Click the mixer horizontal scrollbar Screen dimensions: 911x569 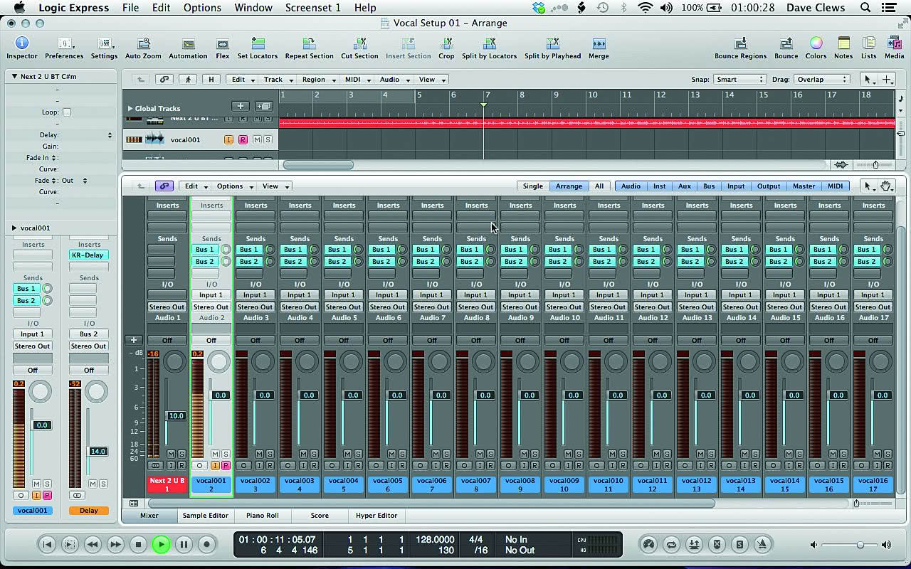tap(430, 504)
